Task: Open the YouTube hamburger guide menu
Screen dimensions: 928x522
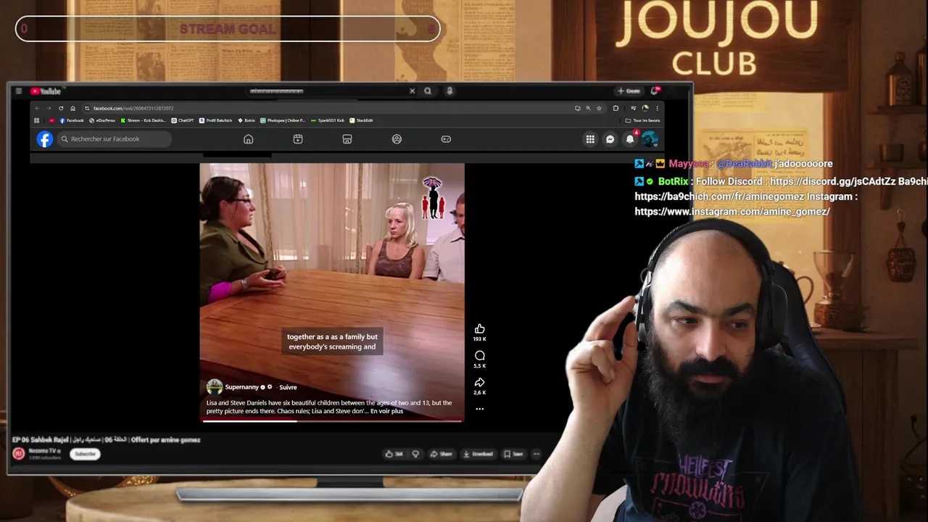Action: [18, 91]
